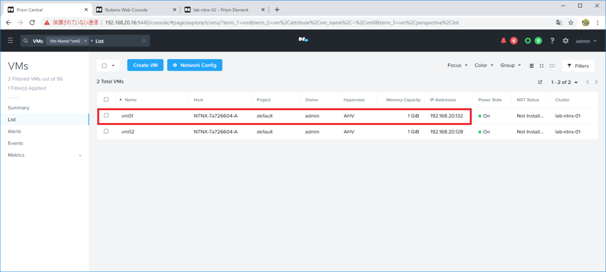Switch to small circles view
Viewport: 606px width, 272px height.
(552, 66)
